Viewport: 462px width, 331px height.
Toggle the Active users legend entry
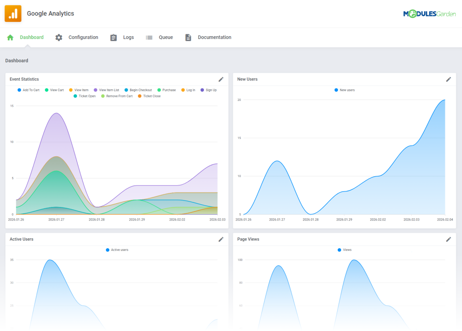tap(117, 250)
